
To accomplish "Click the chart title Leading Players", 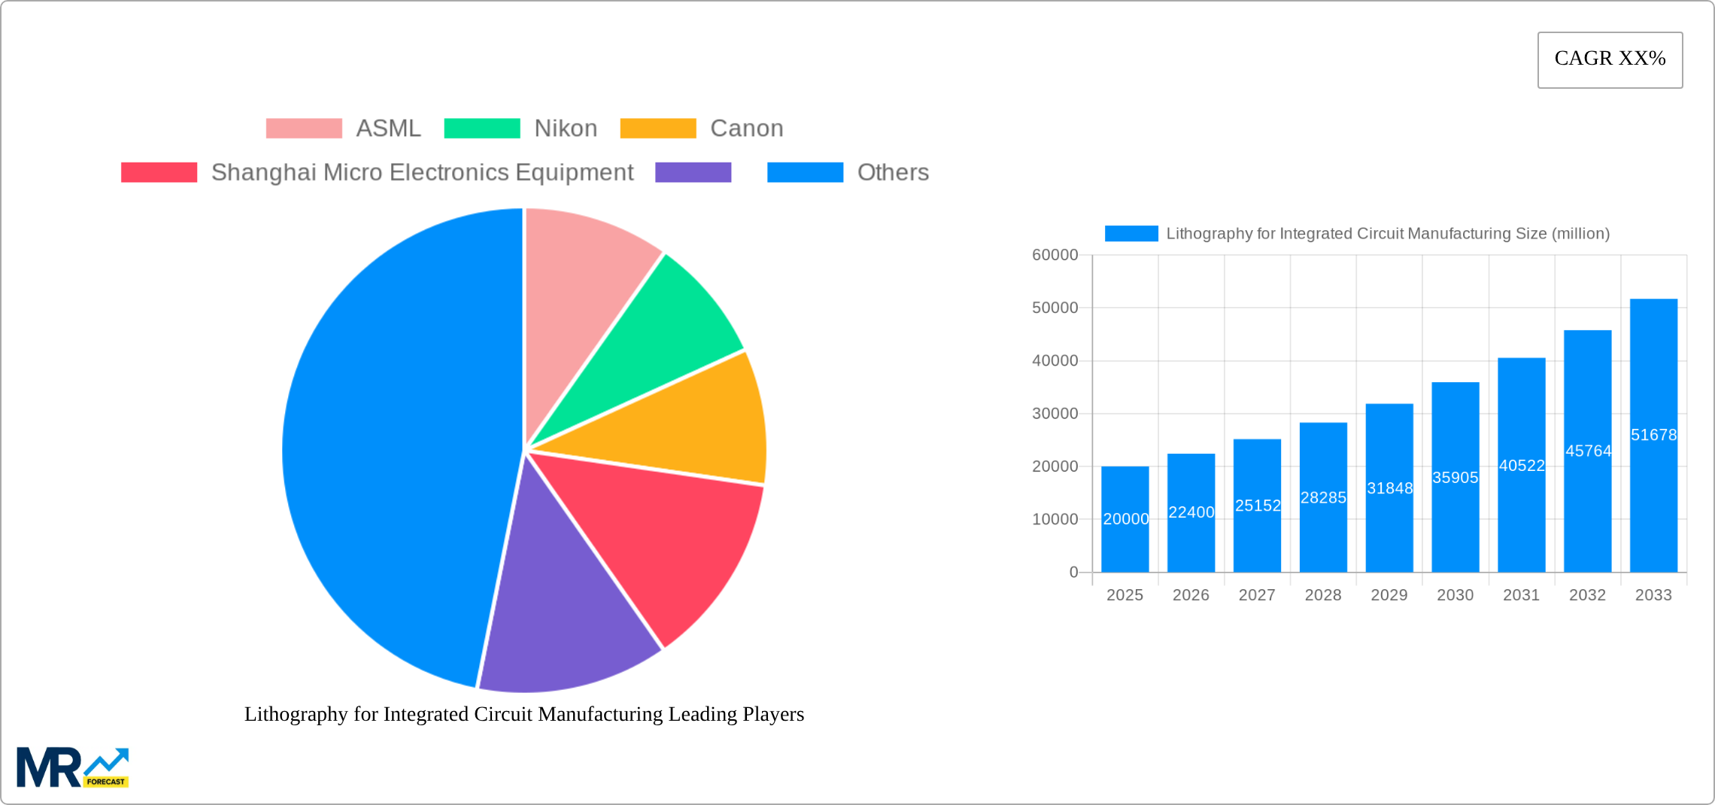I will (524, 715).
